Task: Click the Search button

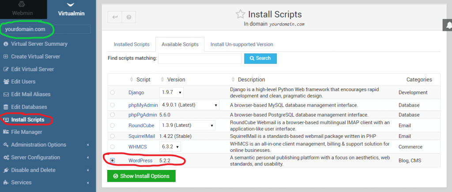Action: tap(260, 58)
